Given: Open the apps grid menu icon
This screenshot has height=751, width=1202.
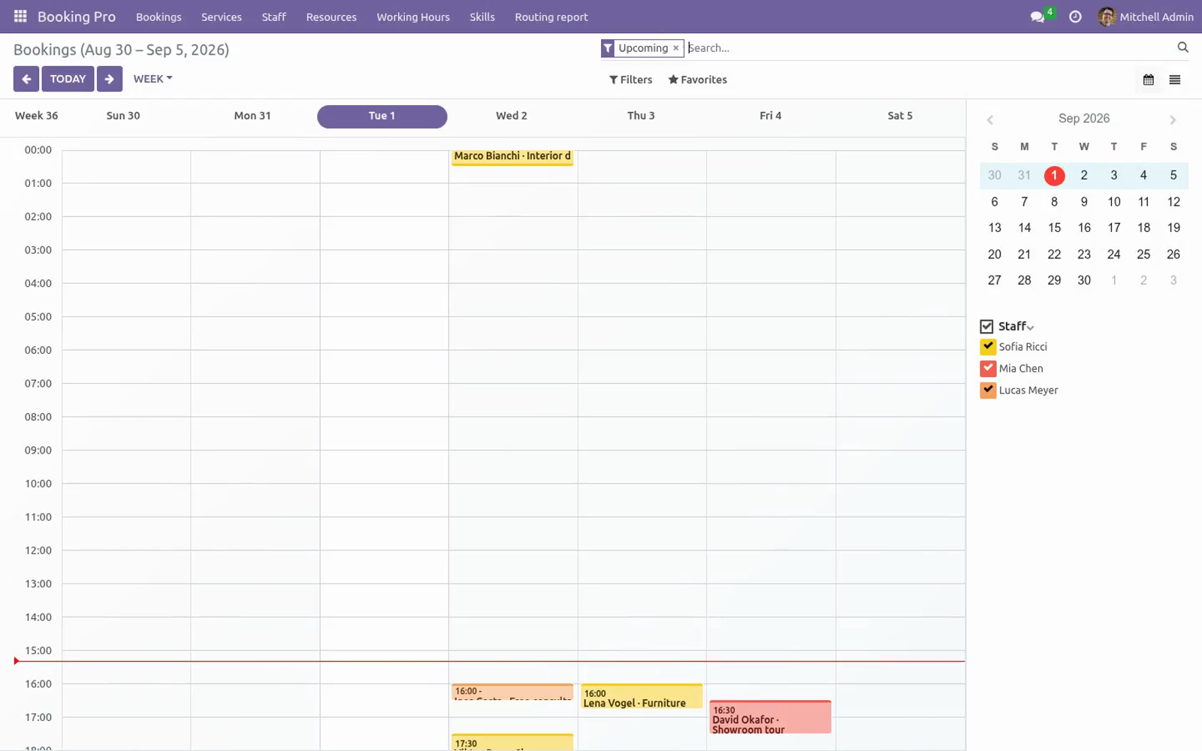Looking at the screenshot, I should 20,16.
